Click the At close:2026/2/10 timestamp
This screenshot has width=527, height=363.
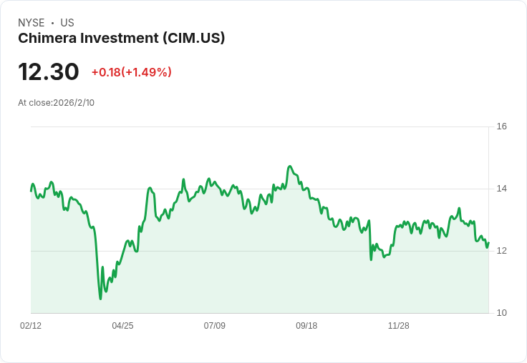pyautogui.click(x=57, y=102)
